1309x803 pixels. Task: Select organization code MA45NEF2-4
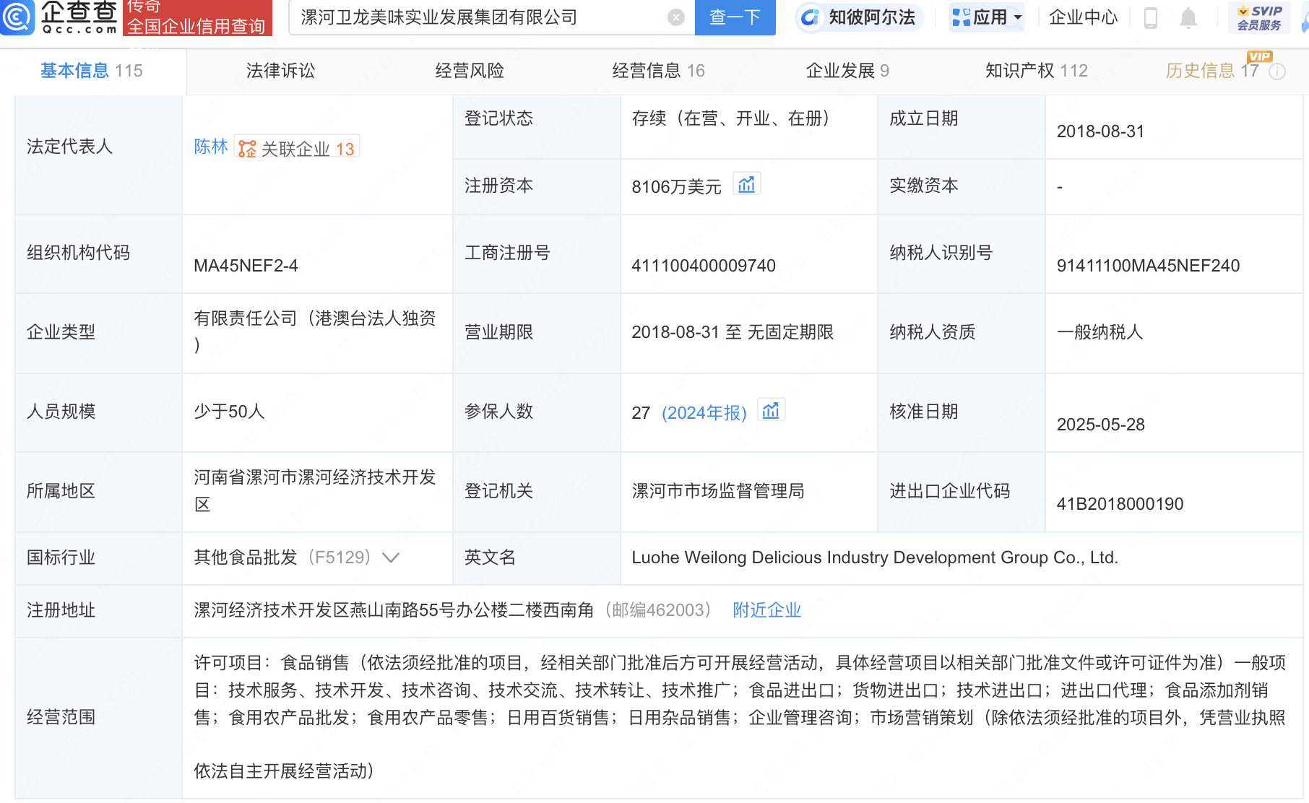(x=246, y=266)
